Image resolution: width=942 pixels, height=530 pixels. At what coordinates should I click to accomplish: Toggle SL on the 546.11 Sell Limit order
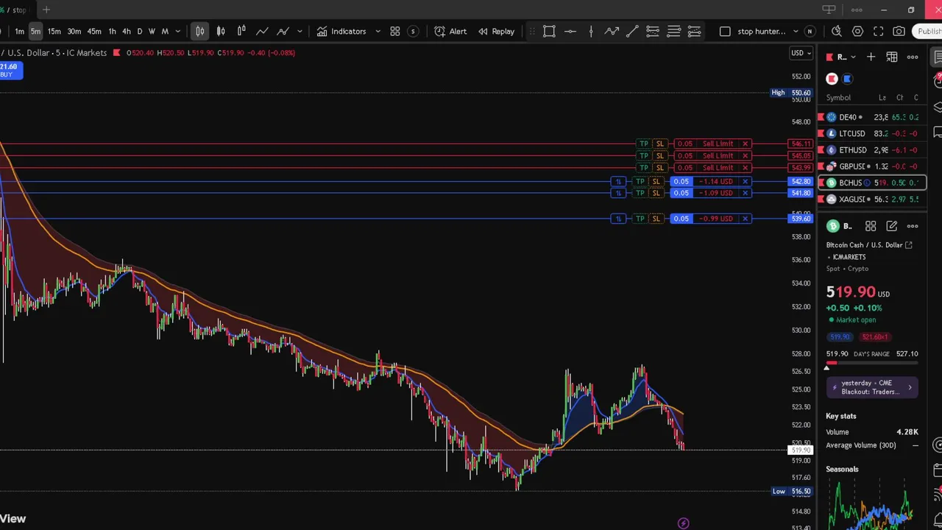(659, 144)
